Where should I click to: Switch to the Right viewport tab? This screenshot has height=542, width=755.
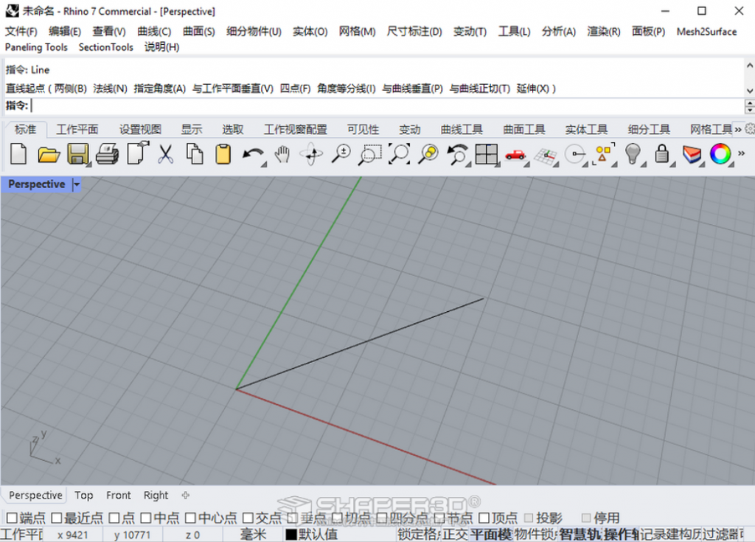coord(156,496)
